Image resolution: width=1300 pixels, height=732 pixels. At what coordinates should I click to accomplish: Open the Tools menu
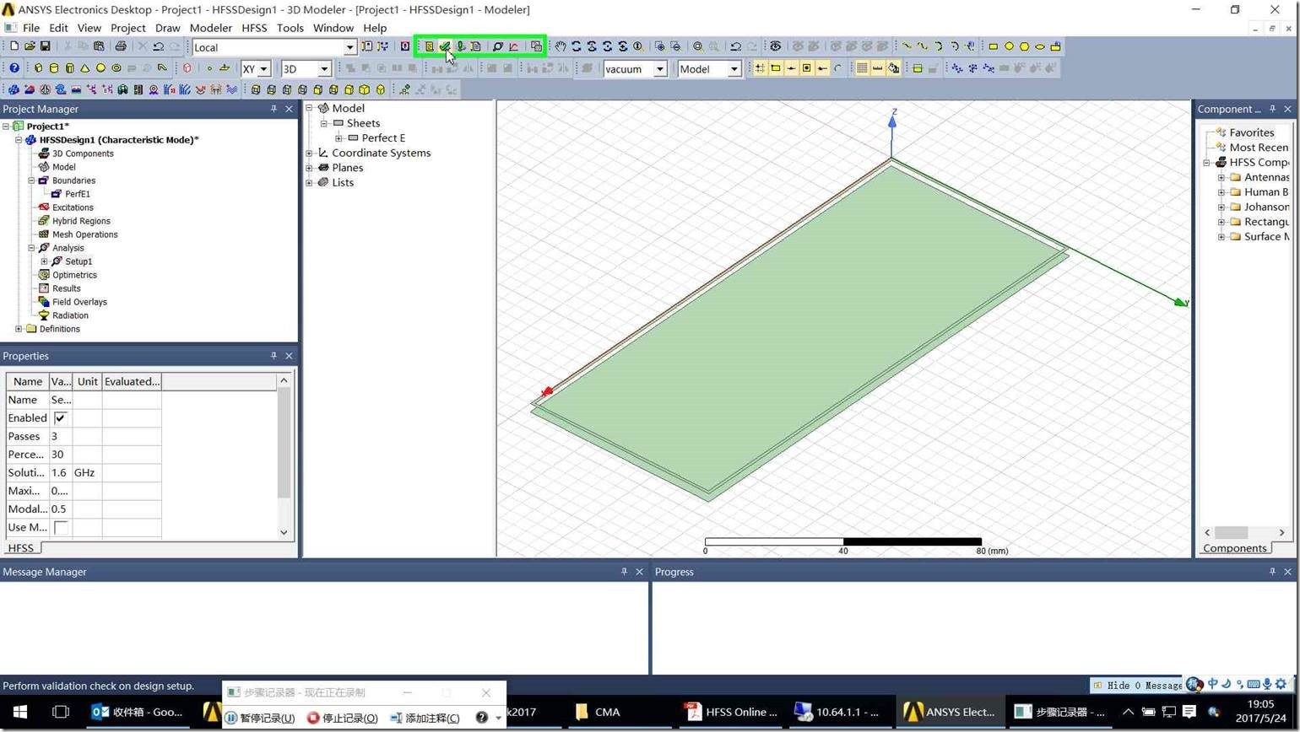point(290,28)
